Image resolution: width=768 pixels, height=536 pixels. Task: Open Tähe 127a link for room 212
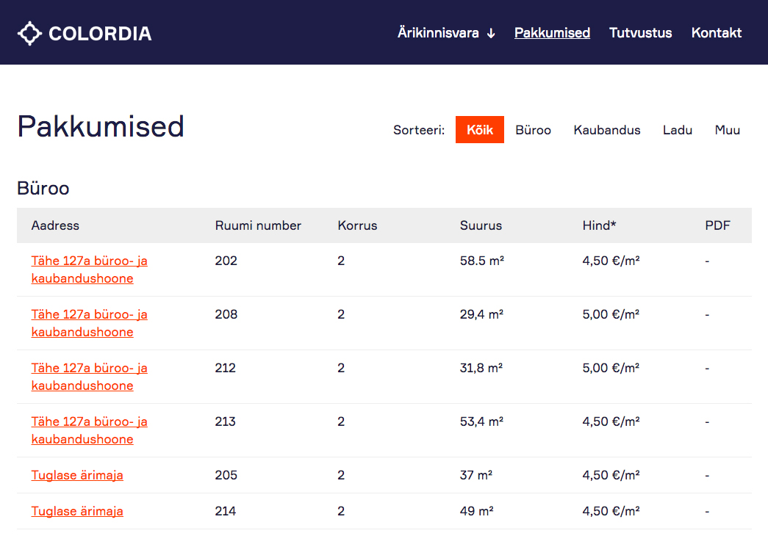(89, 377)
